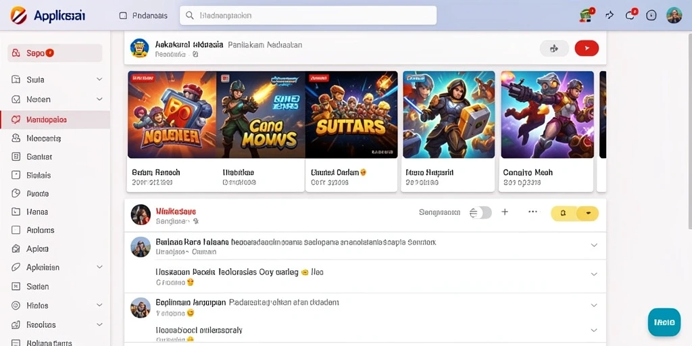Click the Clunad Oaiam card title
The height and width of the screenshot is (346, 692).
click(339, 172)
